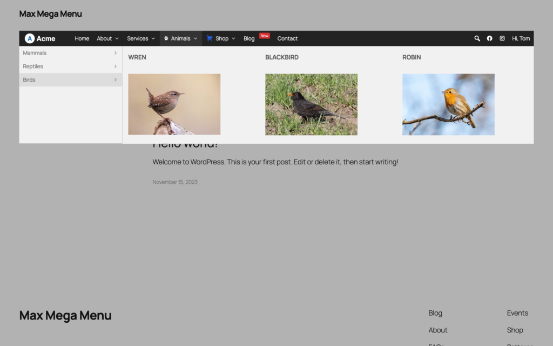Go to the Home menu item
Image resolution: width=553 pixels, height=346 pixels.
[82, 38]
